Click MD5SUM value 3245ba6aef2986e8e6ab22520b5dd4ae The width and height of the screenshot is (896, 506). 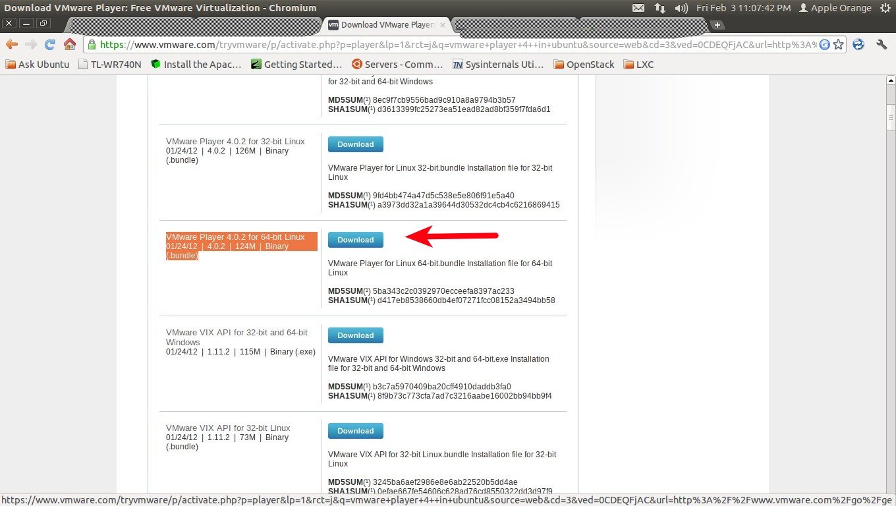coord(445,482)
